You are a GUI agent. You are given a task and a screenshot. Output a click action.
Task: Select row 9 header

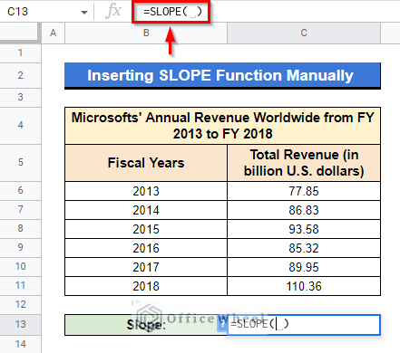[x=20, y=248]
